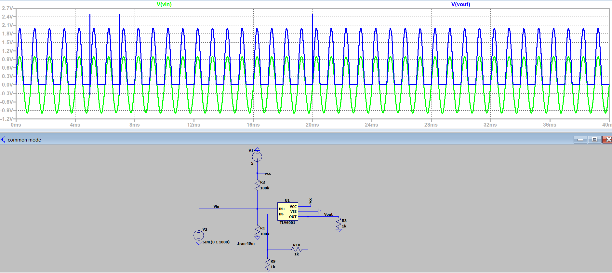Click the 1k value of R9
Viewport: 612px width, 273px height.
point(273,267)
